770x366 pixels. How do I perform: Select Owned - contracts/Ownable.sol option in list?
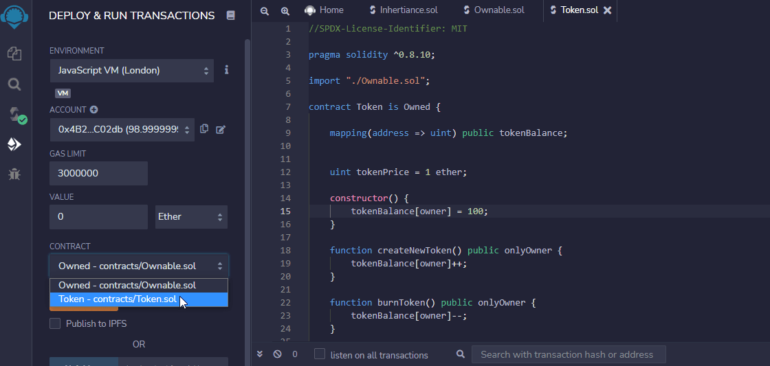click(138, 286)
